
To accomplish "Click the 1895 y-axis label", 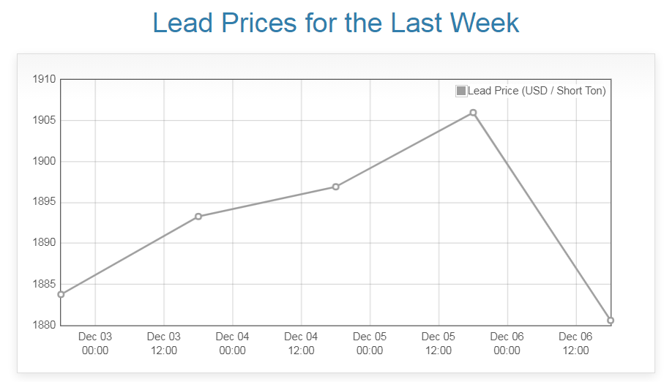I will pyautogui.click(x=45, y=202).
